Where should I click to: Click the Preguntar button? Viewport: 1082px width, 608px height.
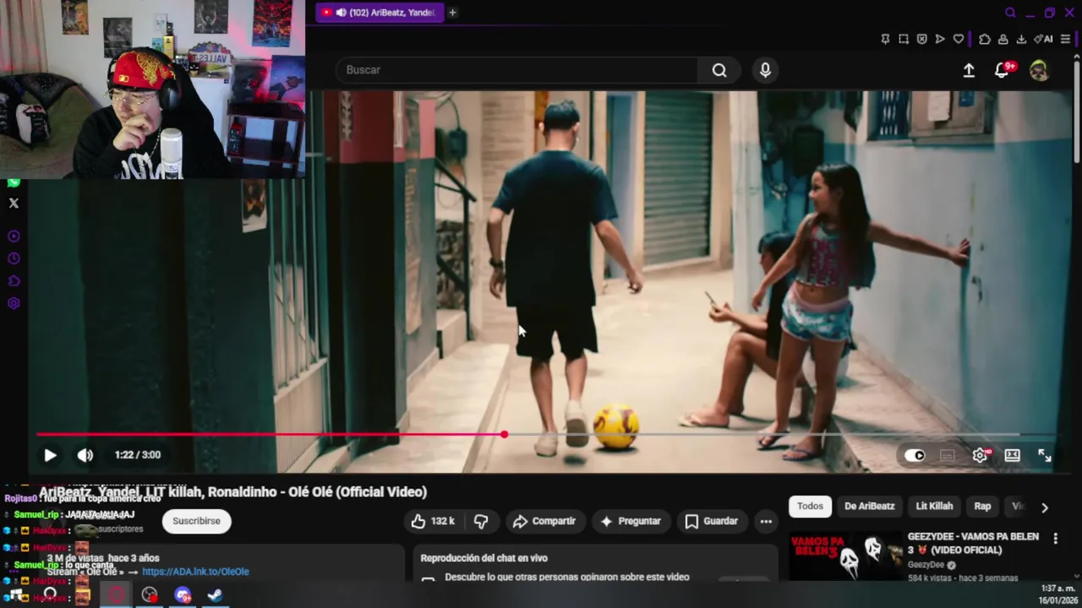pos(631,522)
